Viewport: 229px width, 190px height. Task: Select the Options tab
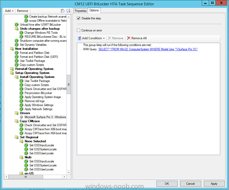click(94, 10)
